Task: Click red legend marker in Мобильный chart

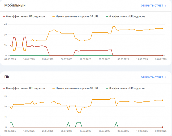Action: [4, 16]
